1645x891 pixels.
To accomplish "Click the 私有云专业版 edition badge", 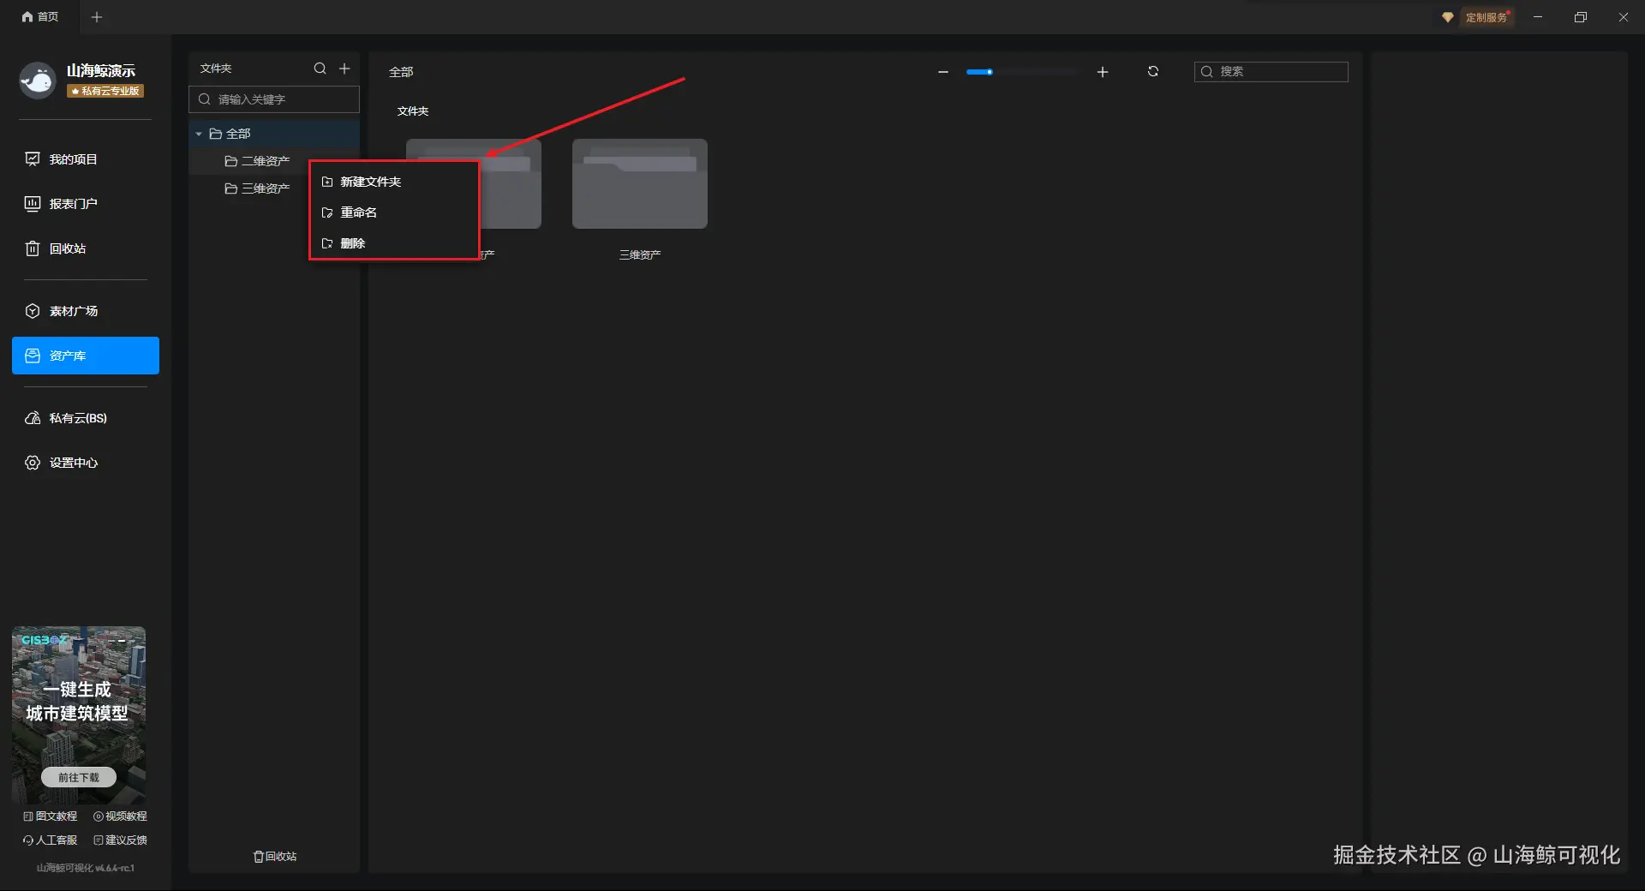I will click(105, 91).
